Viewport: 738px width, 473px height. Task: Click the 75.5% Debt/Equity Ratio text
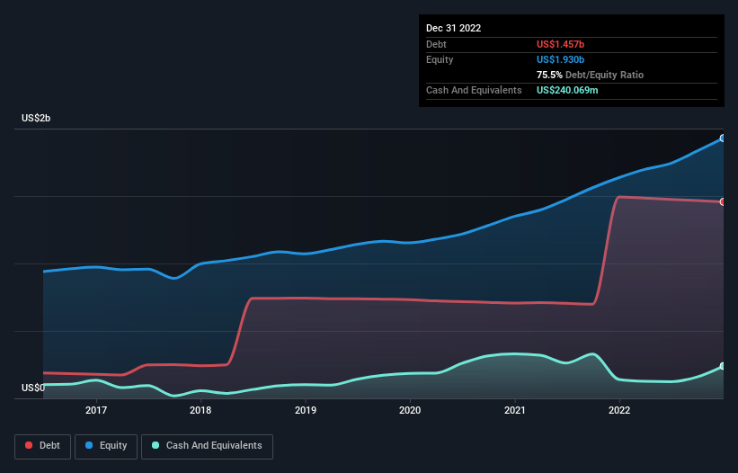[x=590, y=75]
